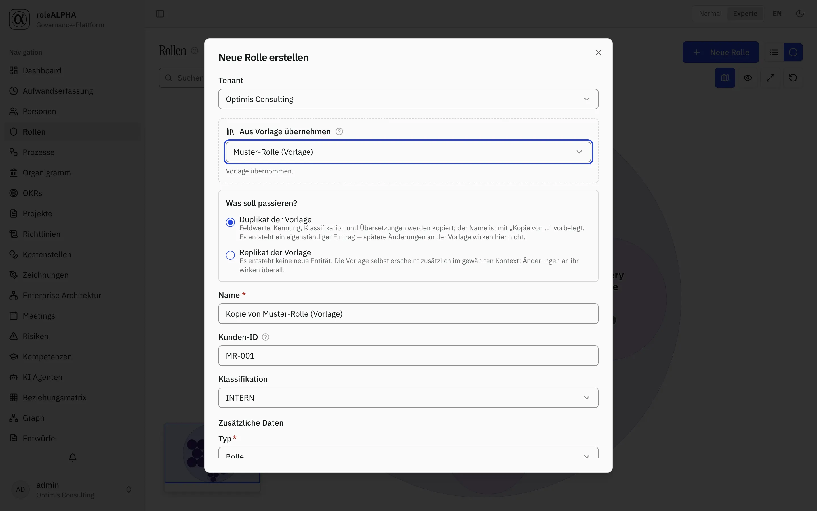Switch to Experte mode
Screen dimensions: 817x511
(745, 14)
